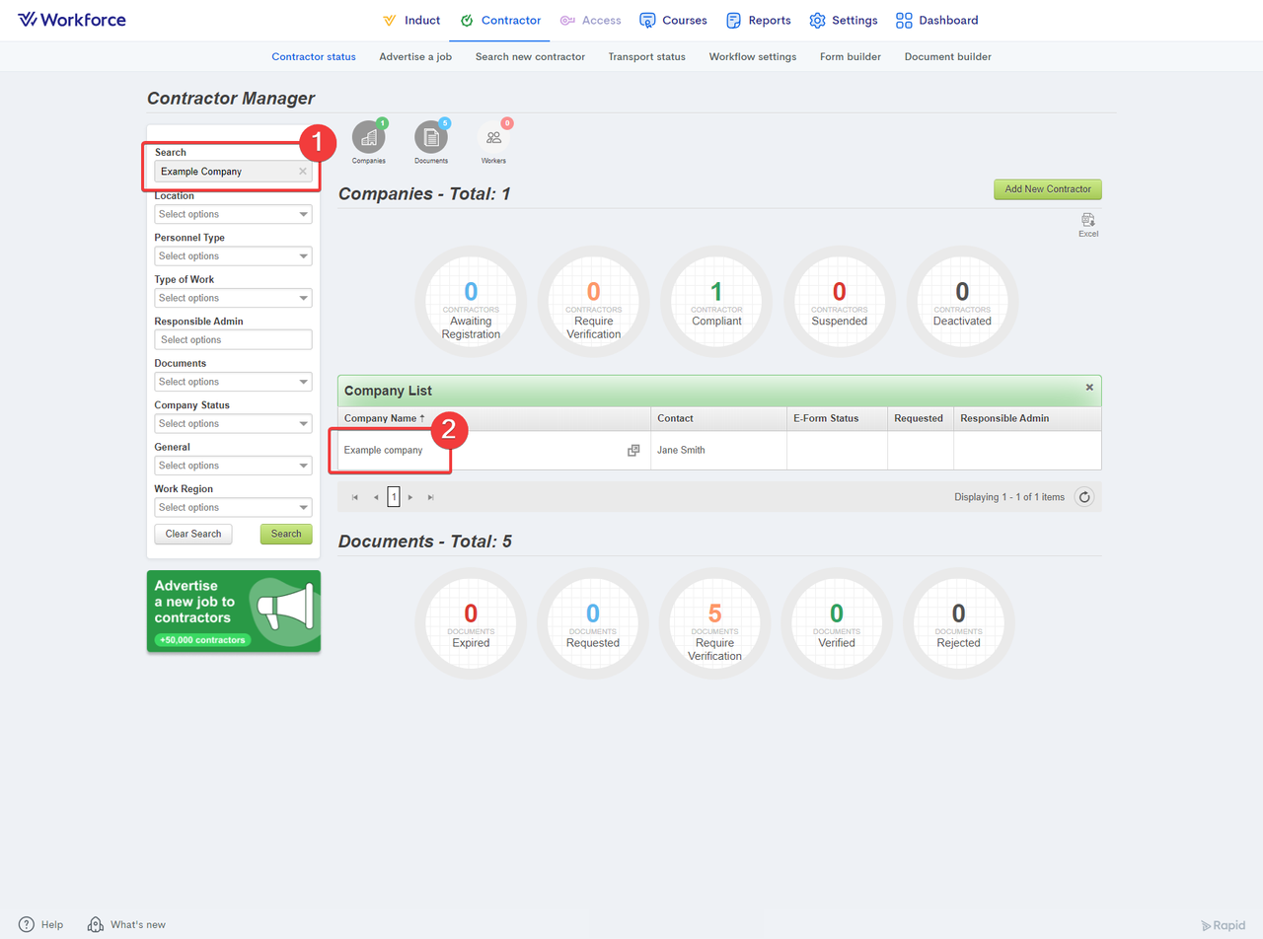Sort by E-Form Status column header

(x=837, y=418)
